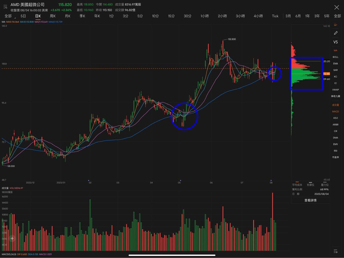Viewport: 344px width, 258px height.
Task: Turn off the MACD sub-indicator
Action: point(336,112)
